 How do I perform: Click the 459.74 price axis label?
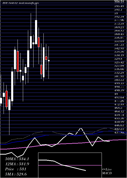point(119,115)
